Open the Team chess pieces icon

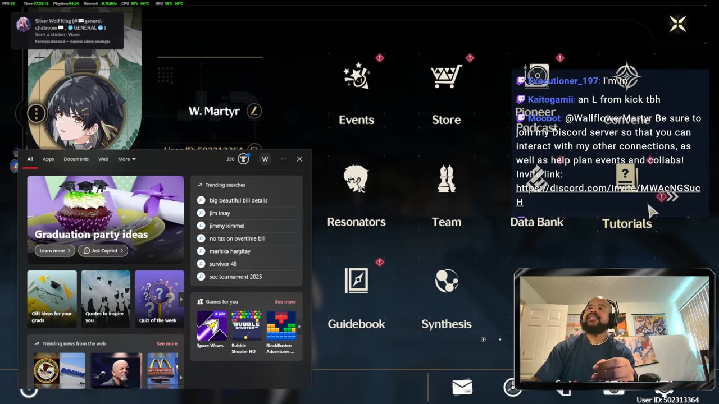click(x=447, y=179)
